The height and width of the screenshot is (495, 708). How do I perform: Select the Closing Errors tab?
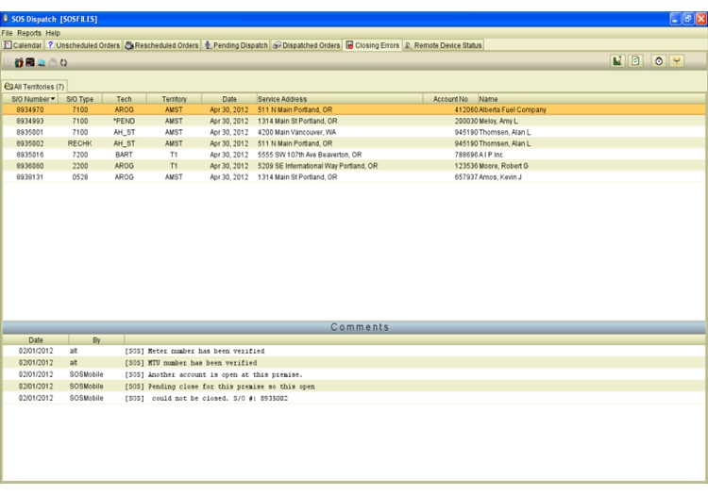point(373,45)
